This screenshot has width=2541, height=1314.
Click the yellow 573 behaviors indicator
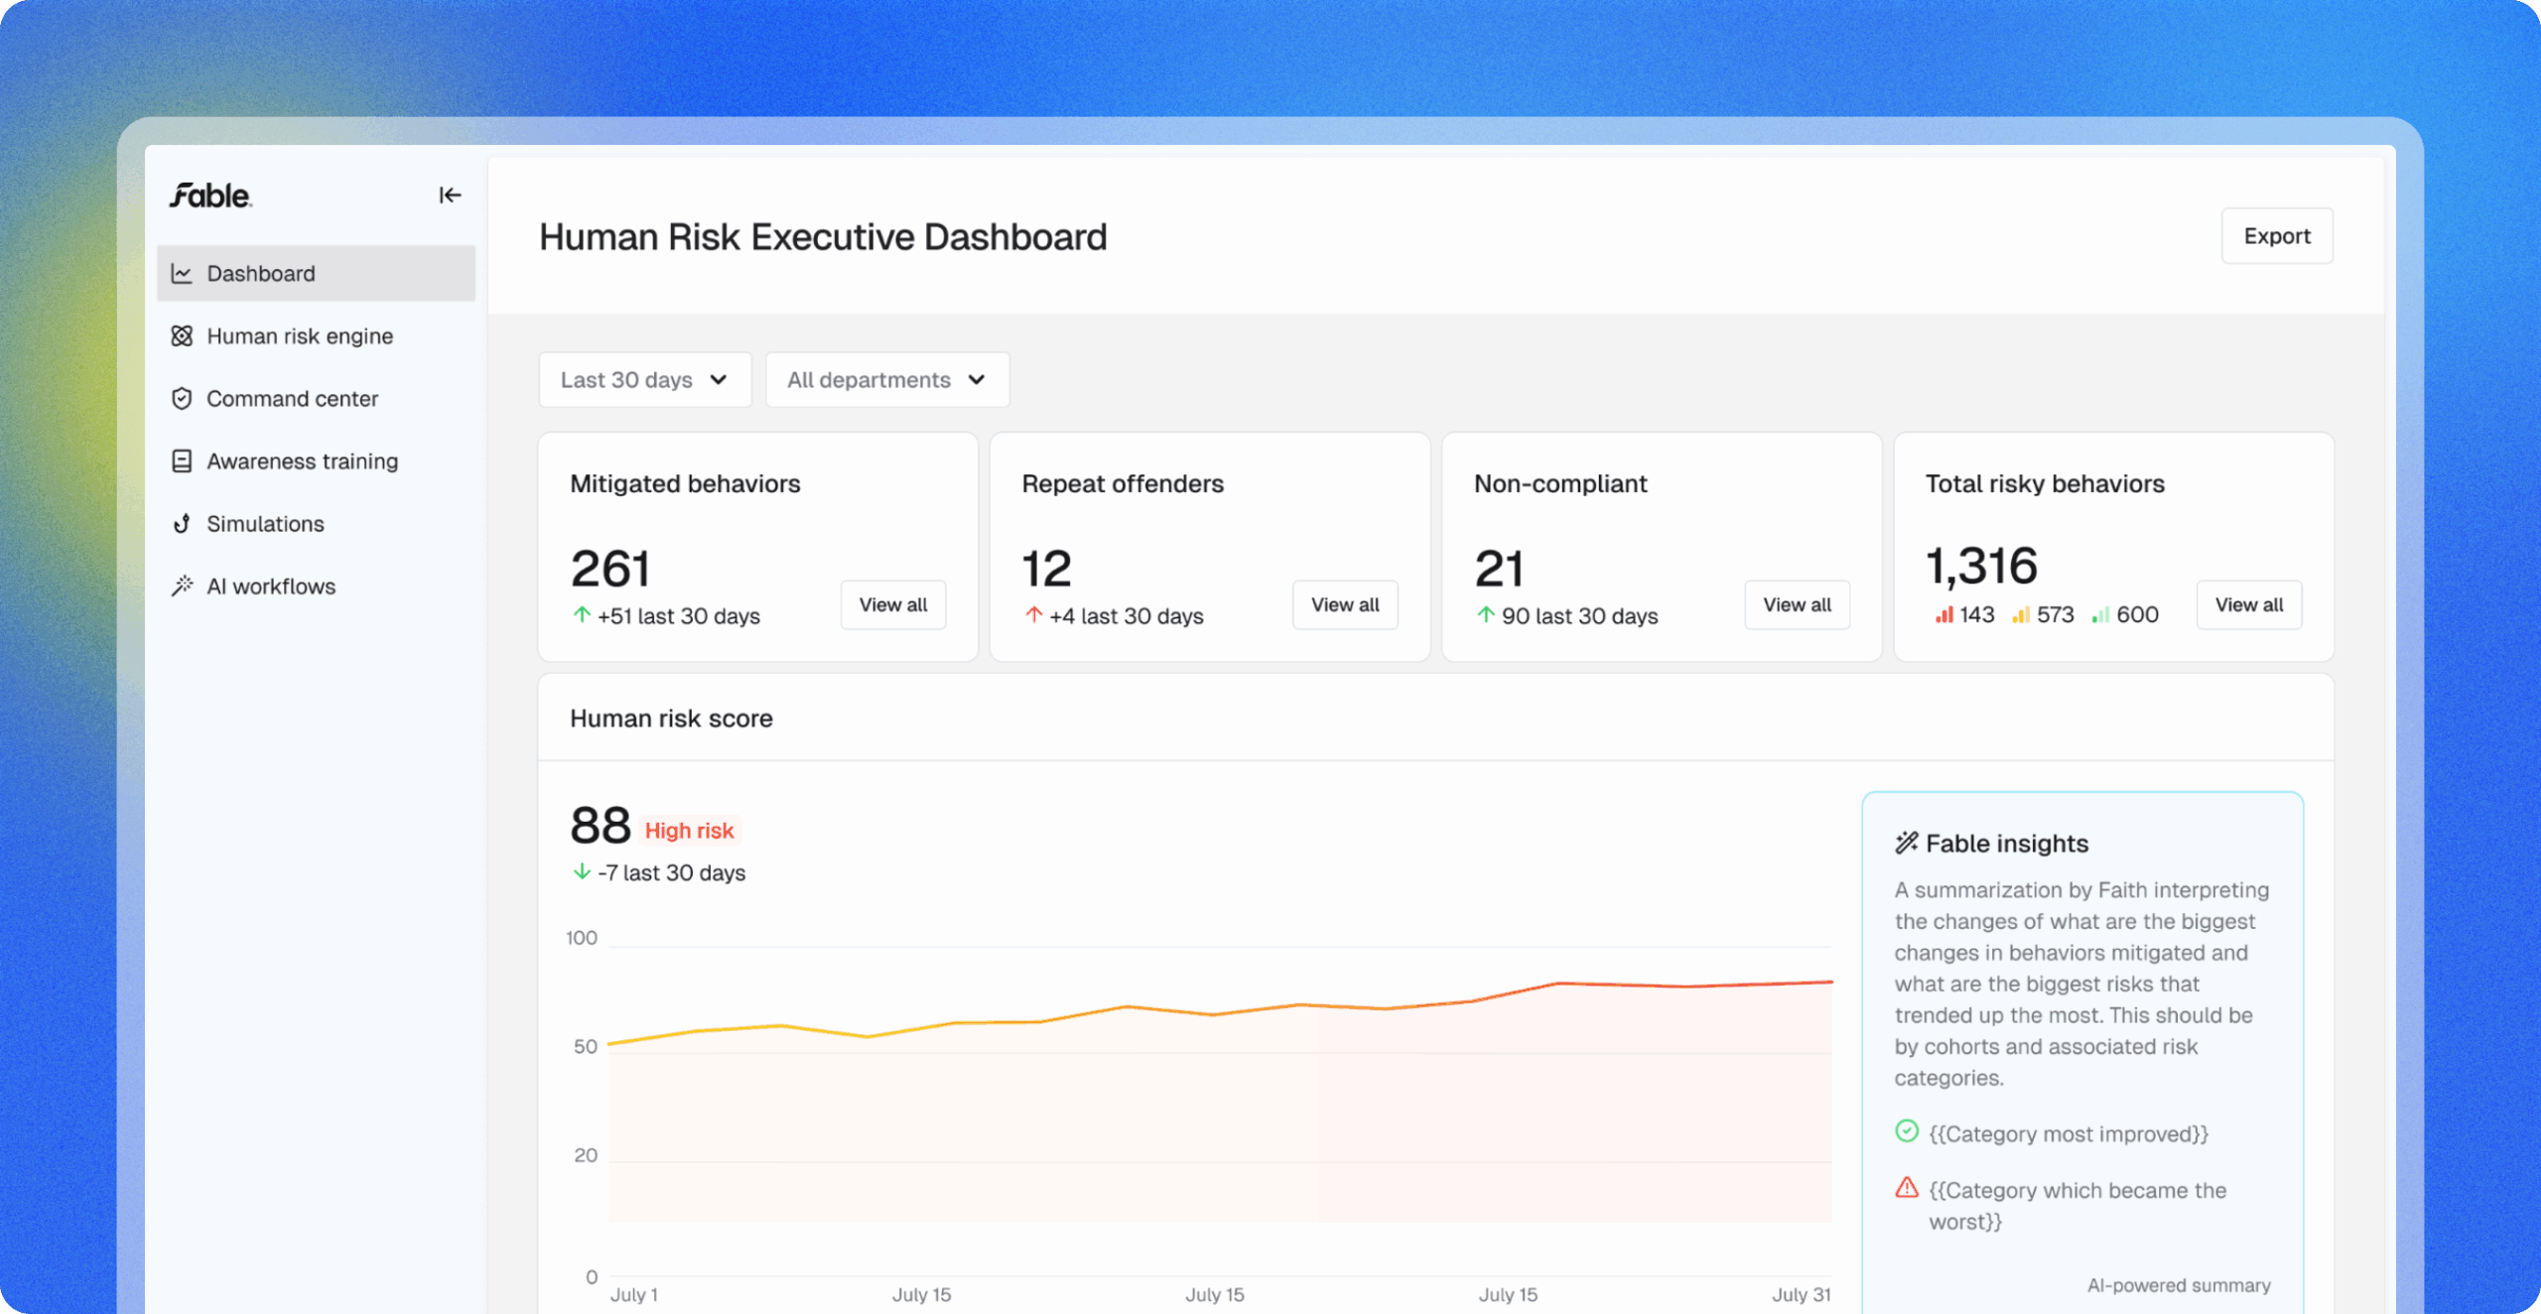click(x=2041, y=614)
